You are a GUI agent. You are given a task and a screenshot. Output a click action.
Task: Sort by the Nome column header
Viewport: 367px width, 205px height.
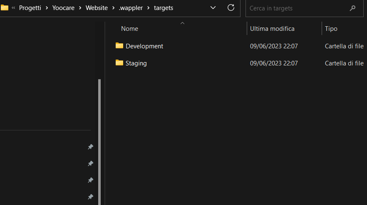(x=129, y=29)
